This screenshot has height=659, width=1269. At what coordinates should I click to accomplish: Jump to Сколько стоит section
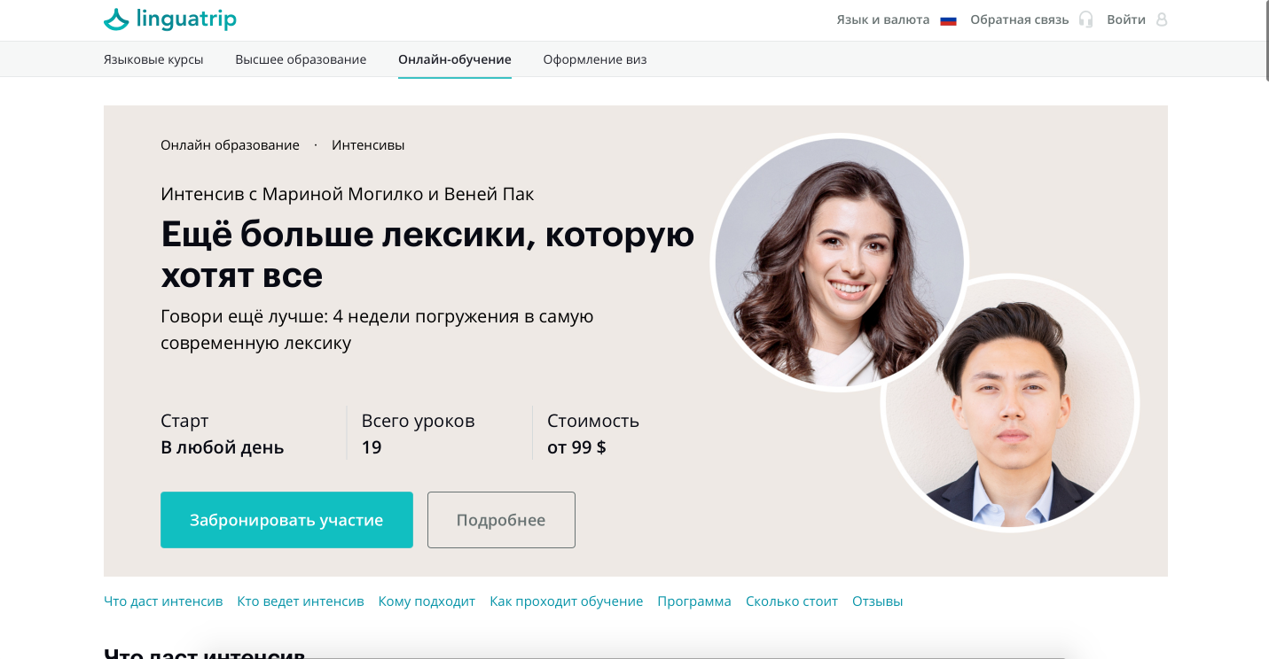click(x=792, y=601)
